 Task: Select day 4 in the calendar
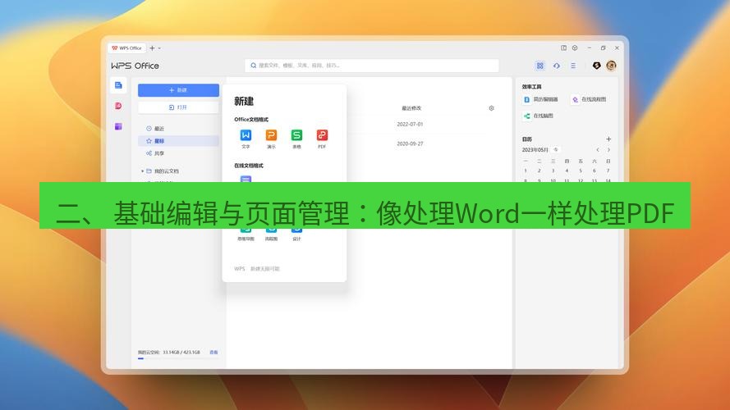tap(567, 171)
